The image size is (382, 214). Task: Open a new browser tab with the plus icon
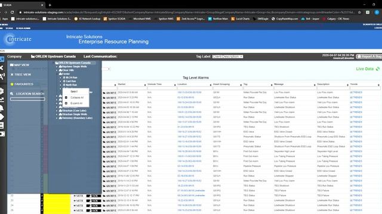point(50,5)
